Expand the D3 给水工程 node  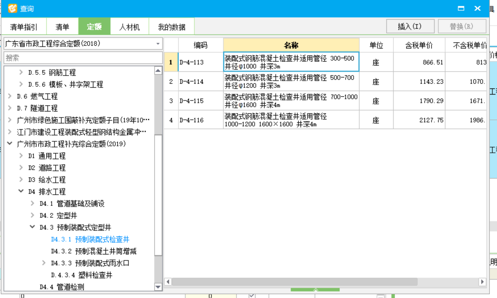21,180
